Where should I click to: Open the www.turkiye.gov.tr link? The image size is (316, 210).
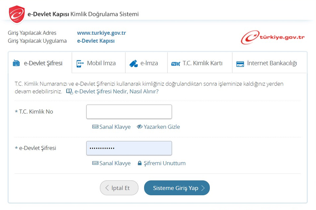click(x=101, y=33)
